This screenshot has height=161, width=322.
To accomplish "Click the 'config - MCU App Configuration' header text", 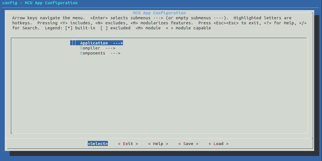I will click(x=40, y=3).
